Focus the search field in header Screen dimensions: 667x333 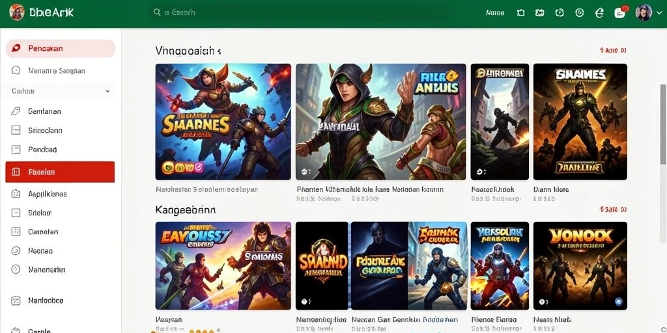[x=300, y=12]
